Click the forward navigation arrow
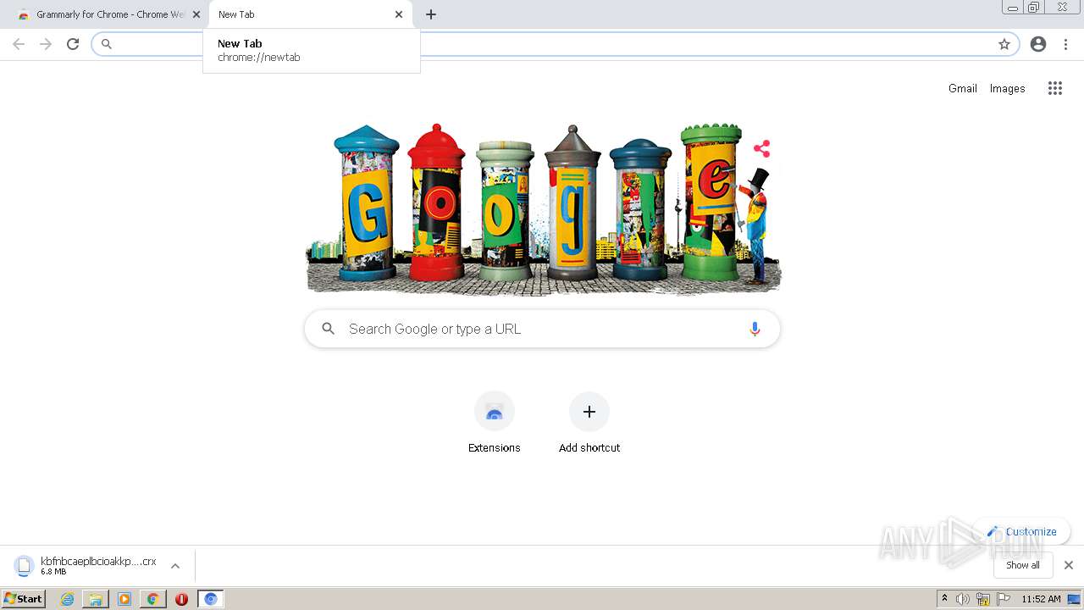 [46, 44]
